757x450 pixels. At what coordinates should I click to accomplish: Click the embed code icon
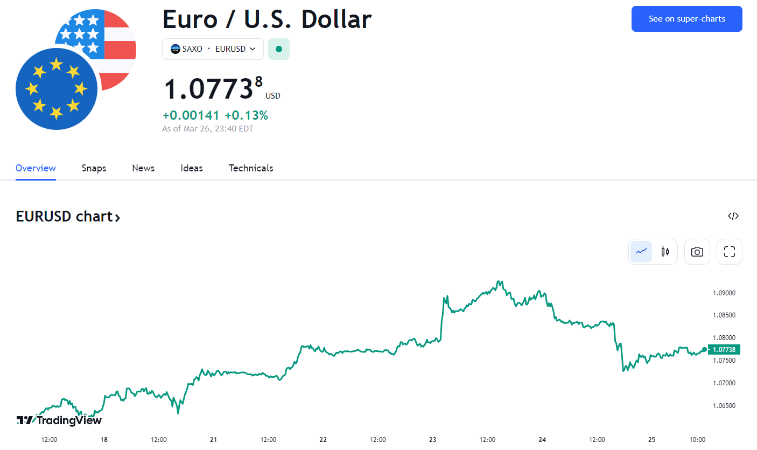tap(733, 216)
